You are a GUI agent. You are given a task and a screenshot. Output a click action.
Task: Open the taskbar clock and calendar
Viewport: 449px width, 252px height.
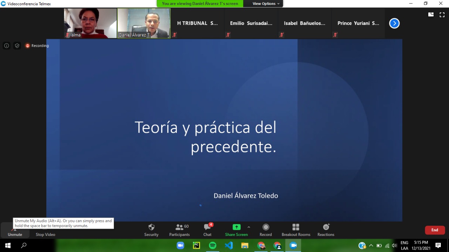[x=421, y=245]
